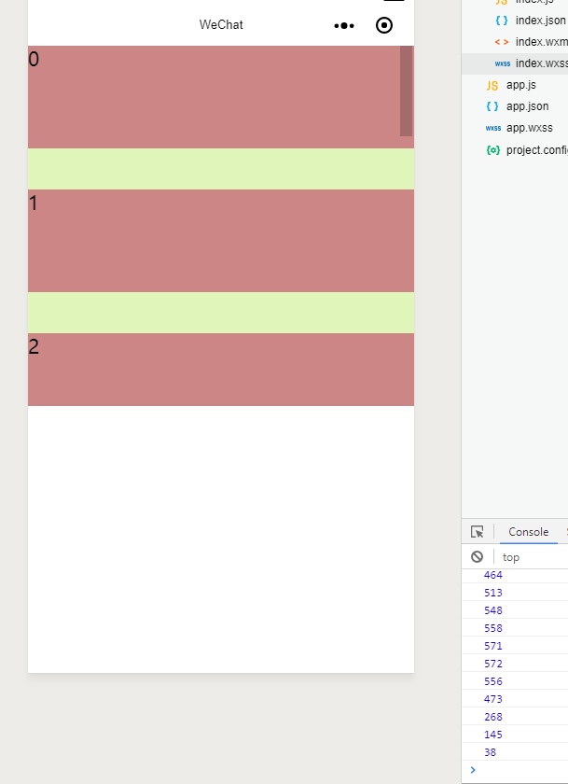This screenshot has width=568, height=784.
Task: Click the console value 464
Action: [x=493, y=575]
